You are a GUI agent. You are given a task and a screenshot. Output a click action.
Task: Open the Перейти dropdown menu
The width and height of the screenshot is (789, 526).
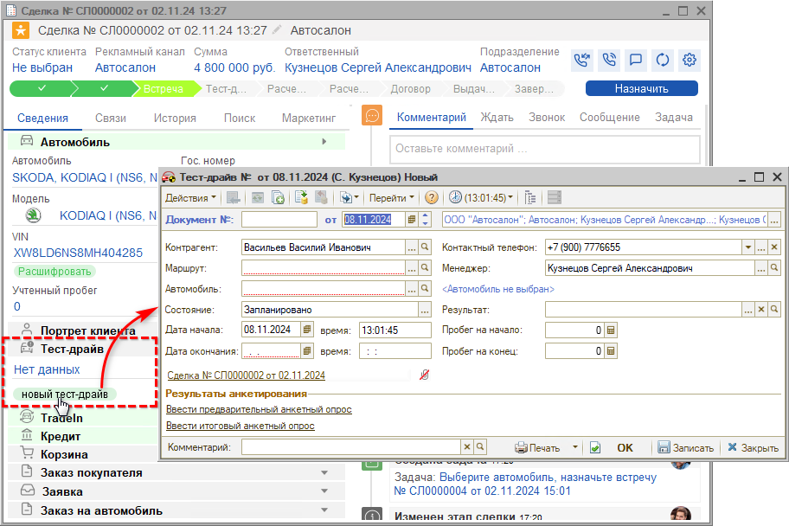(392, 198)
